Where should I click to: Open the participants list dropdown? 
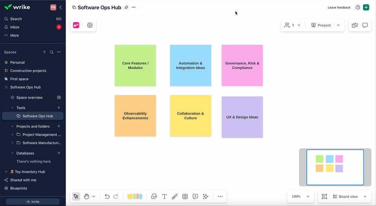(292, 25)
